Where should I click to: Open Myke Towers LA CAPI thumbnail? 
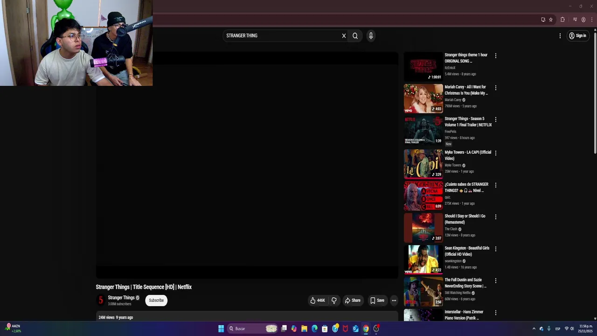click(423, 164)
